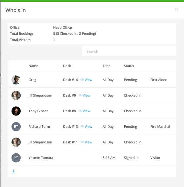The height and width of the screenshot is (187, 184).
Task: Click the RT avatar for Richard Term
Action: click(x=16, y=127)
